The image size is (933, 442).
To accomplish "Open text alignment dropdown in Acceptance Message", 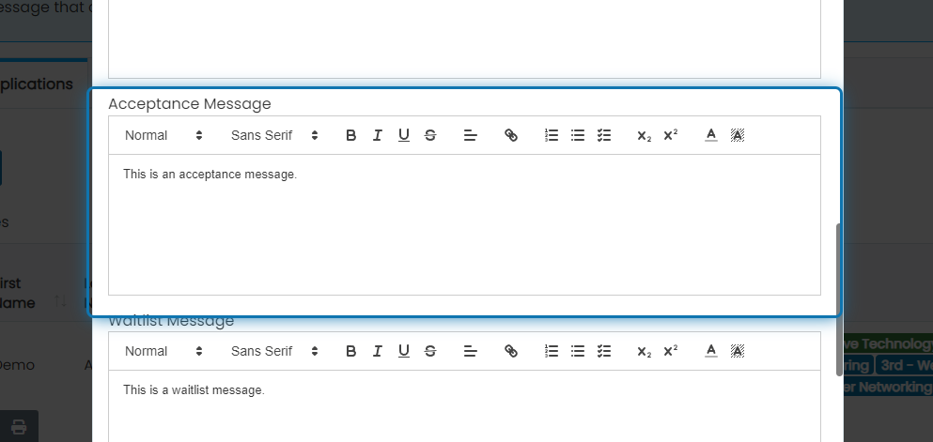I will point(471,135).
